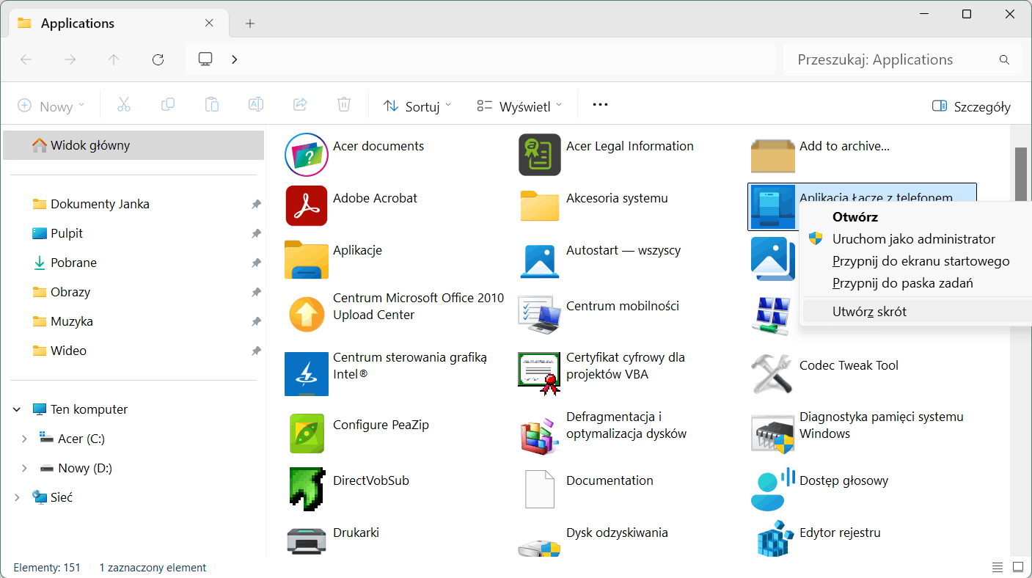Screen dimensions: 1032x578
Task: Select the Drukarki printer icon
Action: (x=306, y=541)
